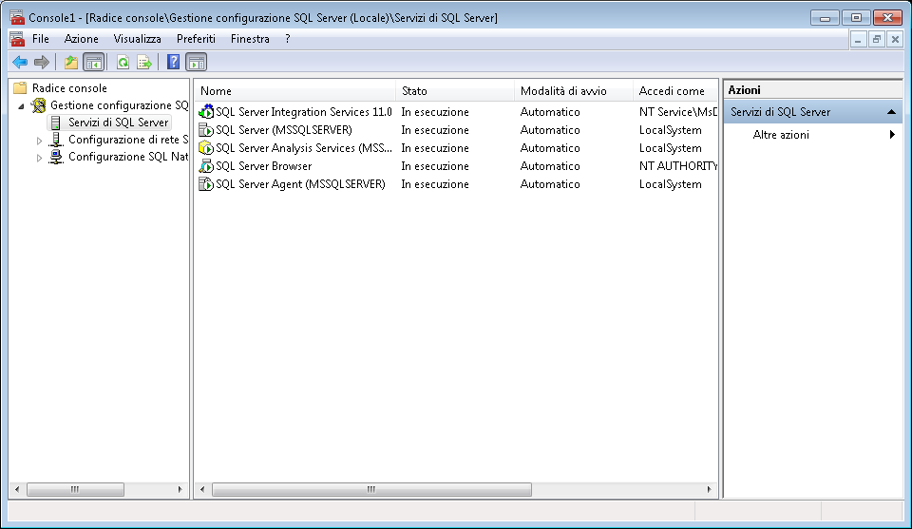This screenshot has width=912, height=529.
Task: Click the Console1 title bar application icon
Action: tap(17, 17)
